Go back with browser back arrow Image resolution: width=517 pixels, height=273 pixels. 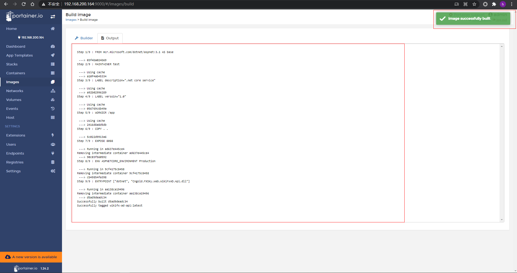6,4
